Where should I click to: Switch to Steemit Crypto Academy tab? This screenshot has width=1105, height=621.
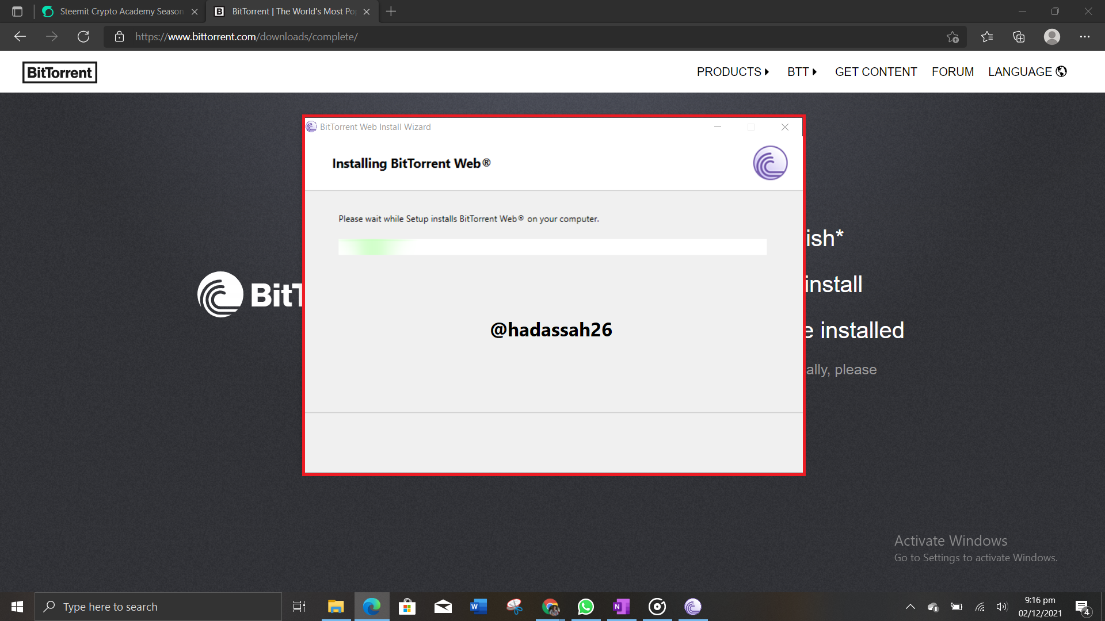(121, 11)
